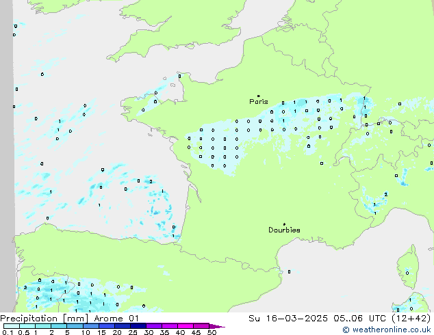Pick the 25–30 mm navy legend swatch
The height and width of the screenshot is (335, 434).
pos(138,326)
